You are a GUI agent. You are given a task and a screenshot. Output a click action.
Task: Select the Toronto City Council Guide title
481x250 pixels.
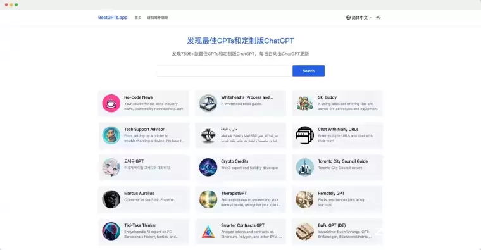point(342,161)
